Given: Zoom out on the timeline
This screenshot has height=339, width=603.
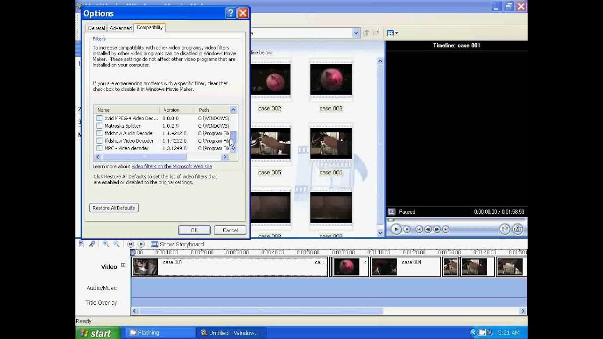Looking at the screenshot, I should (116, 244).
